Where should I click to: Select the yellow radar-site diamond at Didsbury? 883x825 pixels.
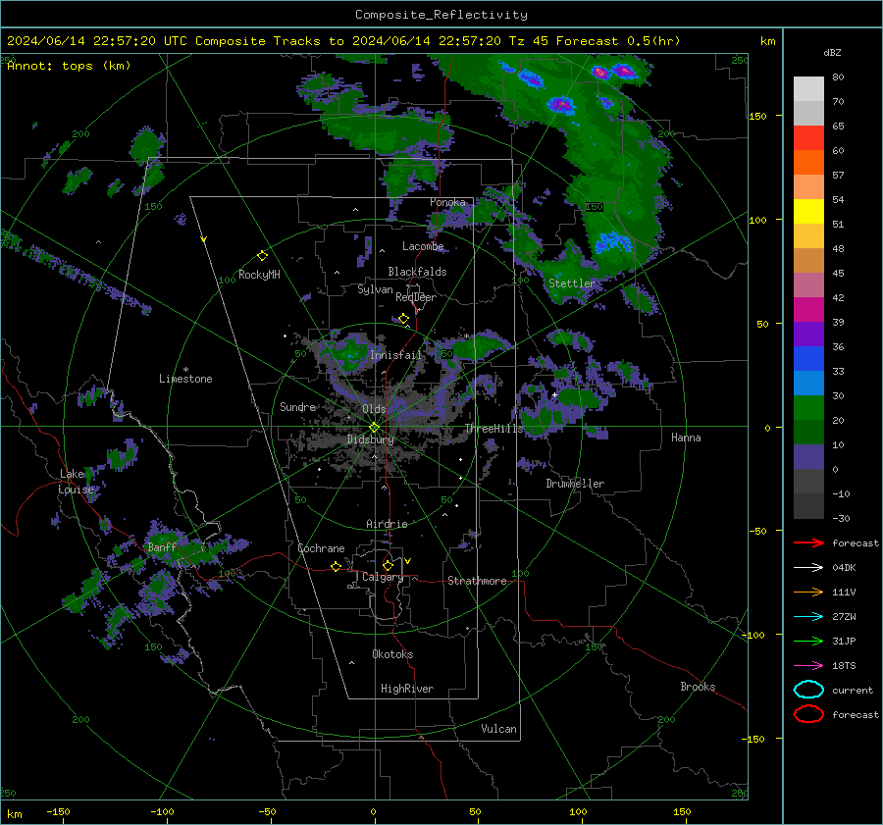374,428
